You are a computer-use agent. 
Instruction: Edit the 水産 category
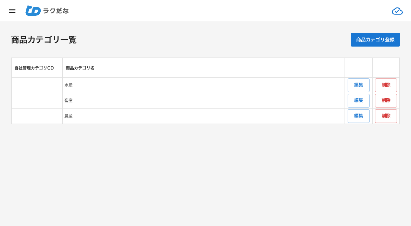(359, 85)
